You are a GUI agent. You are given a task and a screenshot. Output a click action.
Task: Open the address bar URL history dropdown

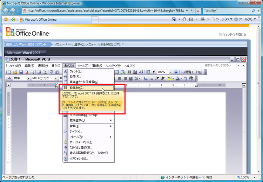[187, 11]
